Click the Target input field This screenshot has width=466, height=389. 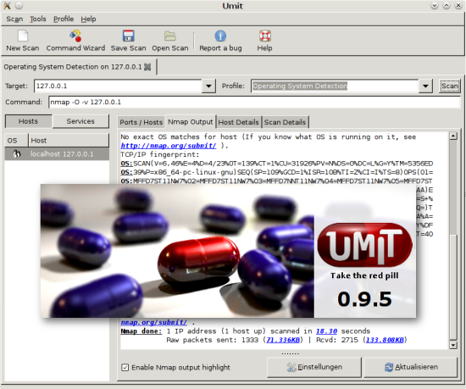(118, 86)
